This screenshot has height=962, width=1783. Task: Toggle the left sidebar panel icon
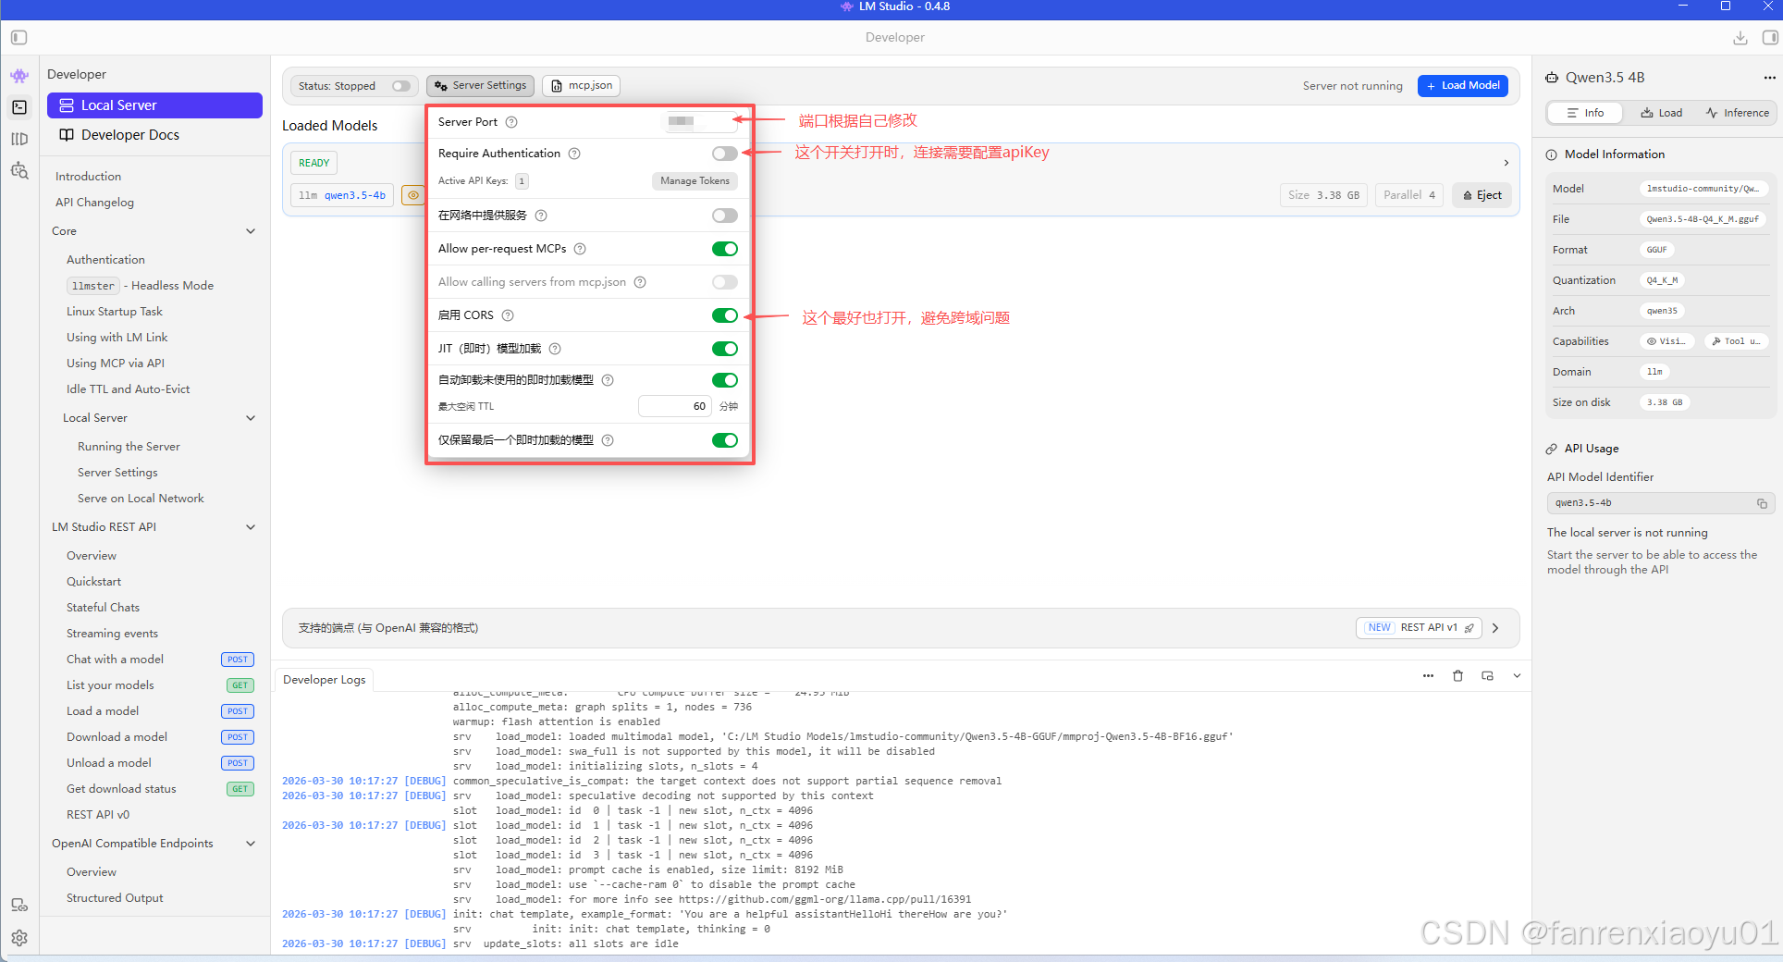[19, 38]
